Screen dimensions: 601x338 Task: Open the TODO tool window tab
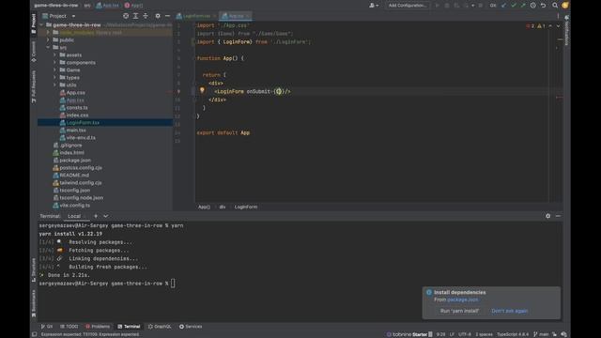click(x=69, y=327)
